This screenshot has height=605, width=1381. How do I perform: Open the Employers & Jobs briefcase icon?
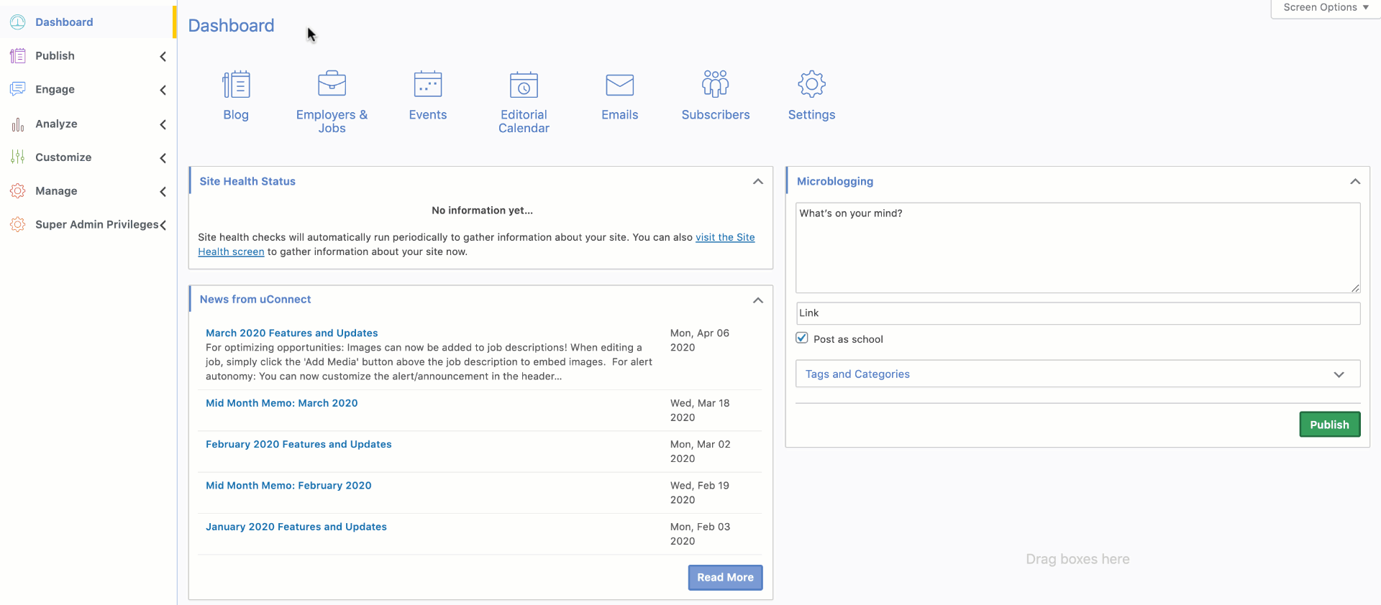[x=332, y=84]
